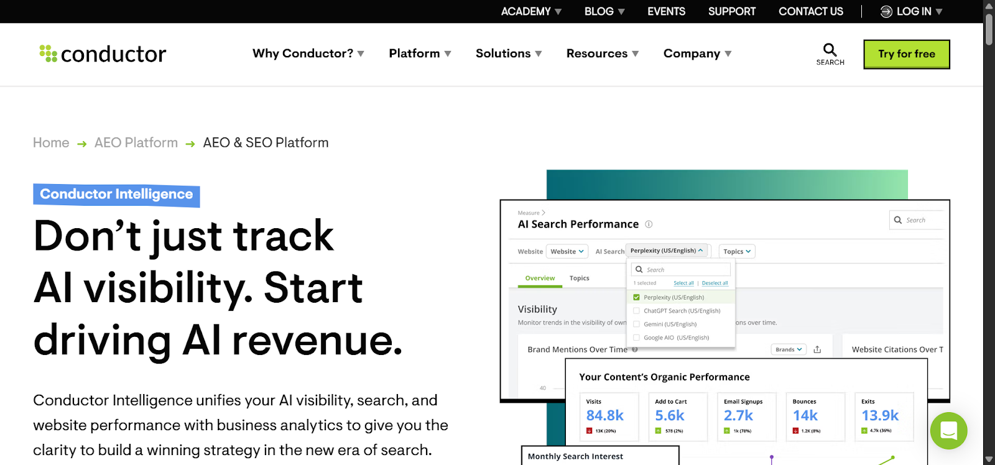The width and height of the screenshot is (995, 465).
Task: Click the export icon next to Brands
Action: (x=817, y=349)
